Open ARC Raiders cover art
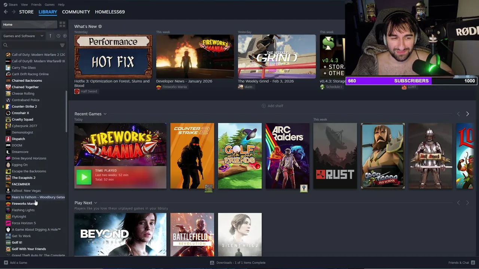This screenshot has width=479, height=269. (x=287, y=156)
